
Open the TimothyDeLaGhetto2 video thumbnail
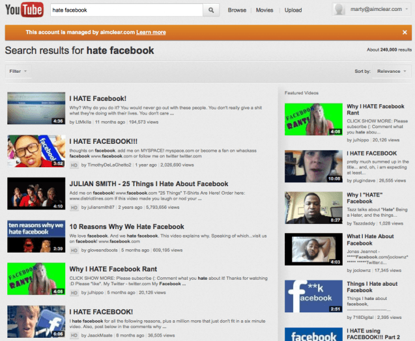pyautogui.click(x=36, y=151)
